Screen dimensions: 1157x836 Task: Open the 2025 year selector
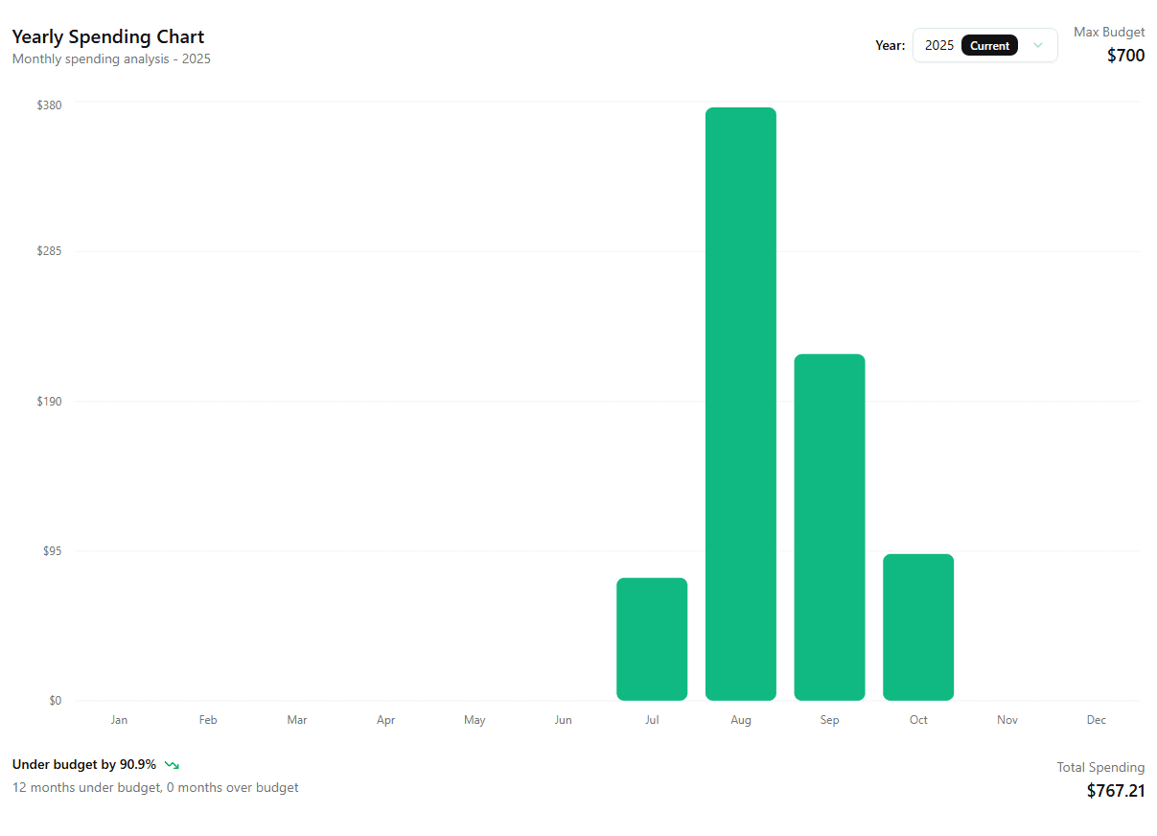(x=984, y=45)
